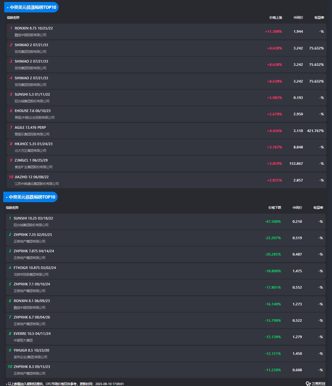
Task: Click the 价格下跌 column header
Action: tap(274, 208)
